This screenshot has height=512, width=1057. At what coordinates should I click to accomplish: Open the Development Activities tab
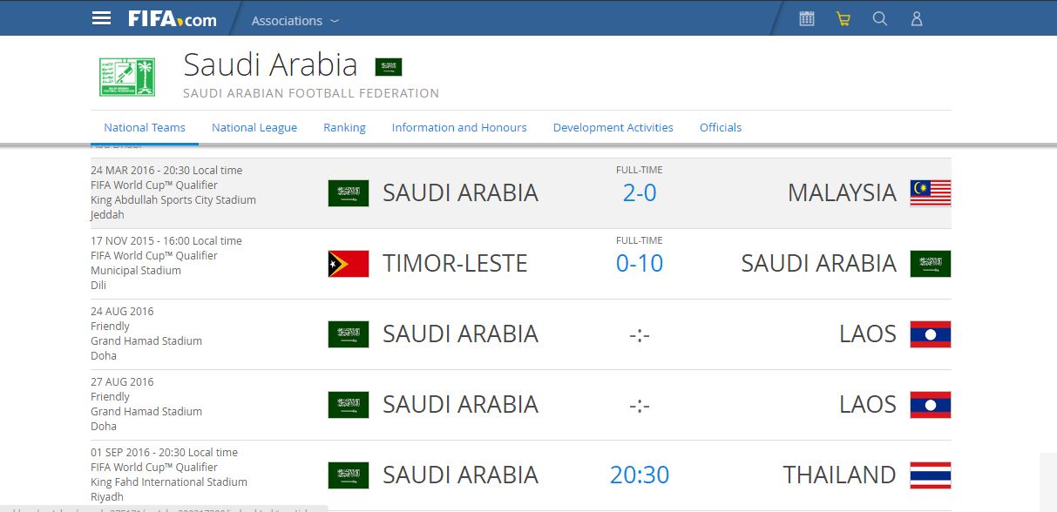(x=613, y=127)
